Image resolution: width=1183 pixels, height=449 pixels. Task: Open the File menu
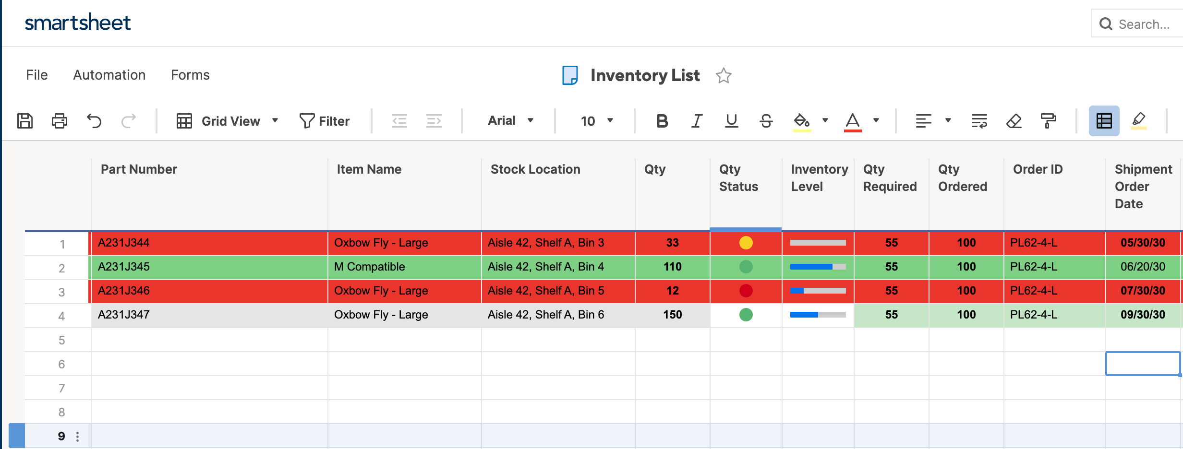coord(37,75)
